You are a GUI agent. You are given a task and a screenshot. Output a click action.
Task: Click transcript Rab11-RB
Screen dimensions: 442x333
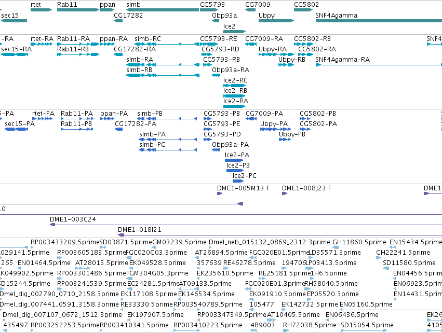78,54
